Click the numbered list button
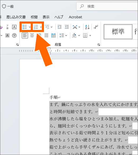138x155 pixels. point(36,27)
